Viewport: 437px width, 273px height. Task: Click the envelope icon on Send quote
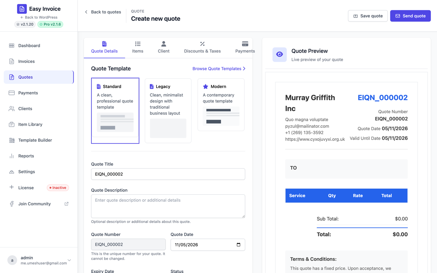click(x=398, y=16)
